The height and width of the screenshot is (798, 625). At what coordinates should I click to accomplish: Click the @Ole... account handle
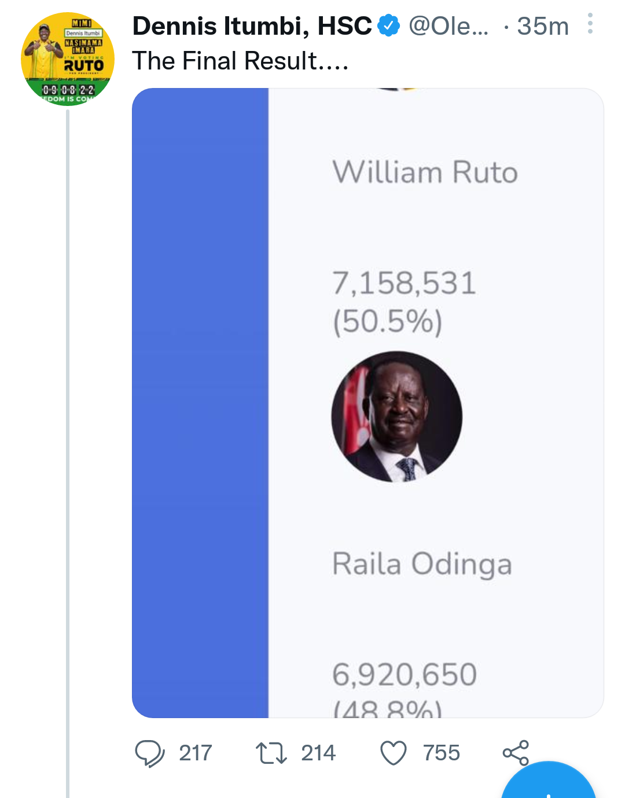click(448, 26)
